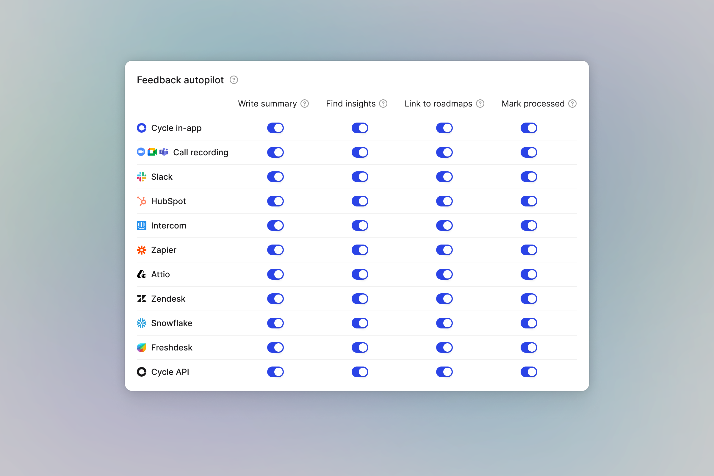Toggle Mark processed for Freshdesk
Screen dimensions: 714x476
[529, 347]
